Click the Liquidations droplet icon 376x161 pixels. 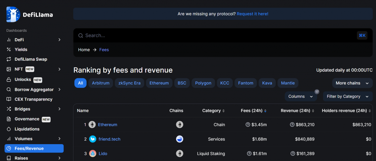click(x=9, y=129)
